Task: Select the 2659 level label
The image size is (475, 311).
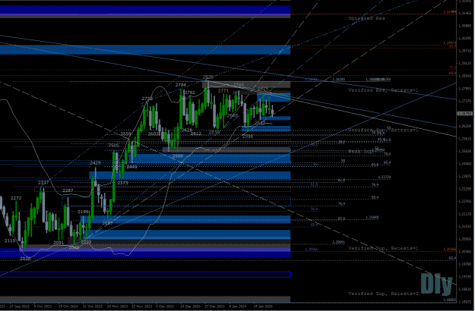Action: 125,134
